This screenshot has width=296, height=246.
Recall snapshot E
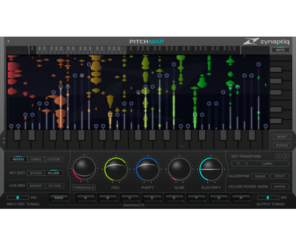[x=174, y=198]
